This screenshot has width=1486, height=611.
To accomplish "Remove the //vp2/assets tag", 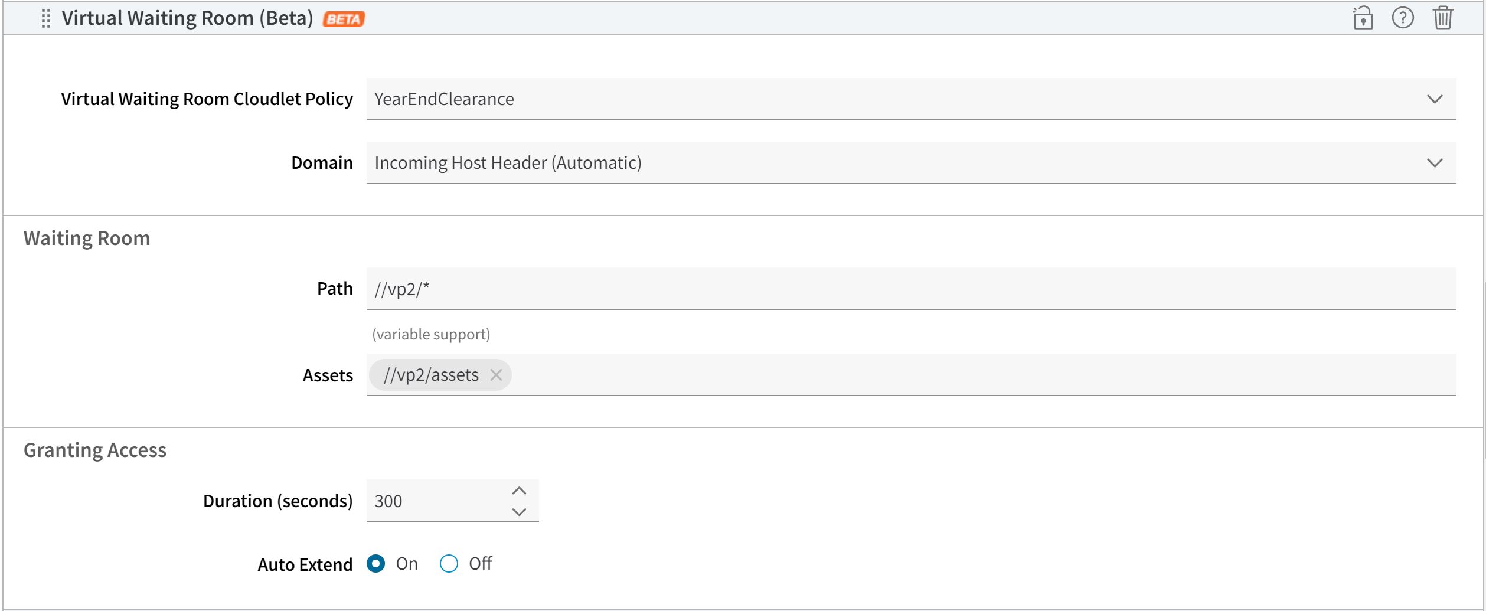I will (496, 375).
